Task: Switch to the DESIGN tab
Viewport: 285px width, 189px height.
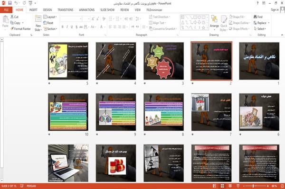Action: click(47, 10)
